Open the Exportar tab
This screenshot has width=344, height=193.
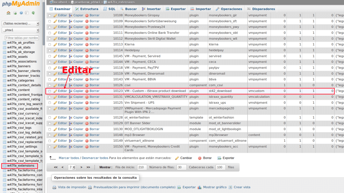176,9
